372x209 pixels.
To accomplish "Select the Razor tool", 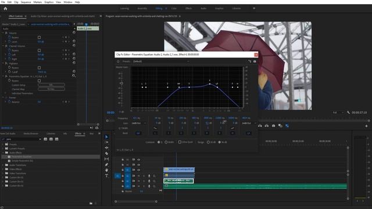I will pyautogui.click(x=106, y=153).
